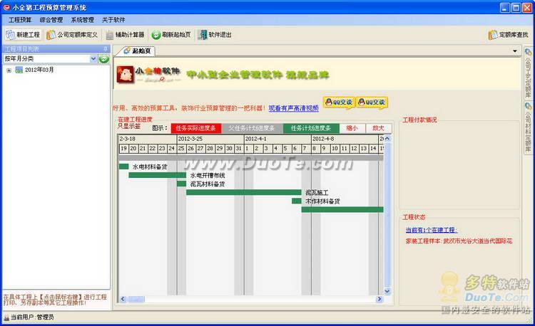Click the green 任务计划进度条 legend swatch
Viewport: 535px width, 326px height.
point(311,128)
